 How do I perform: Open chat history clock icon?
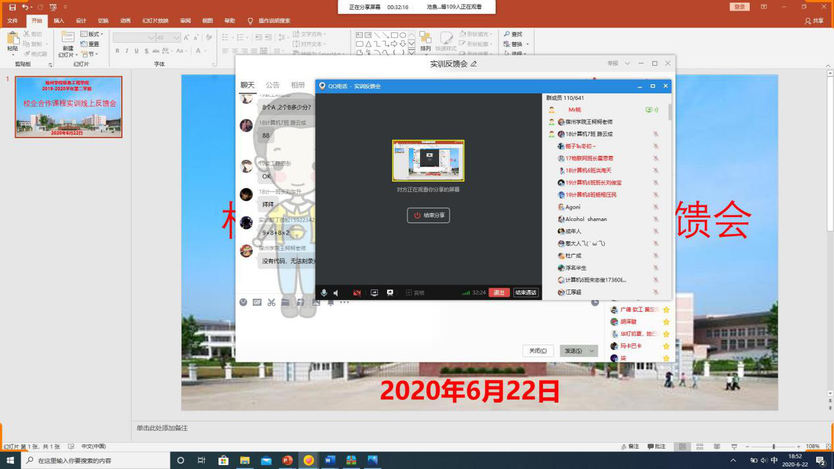click(x=595, y=302)
